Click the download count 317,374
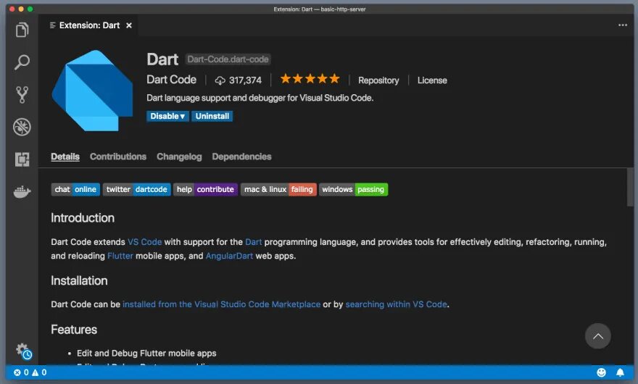 238,80
